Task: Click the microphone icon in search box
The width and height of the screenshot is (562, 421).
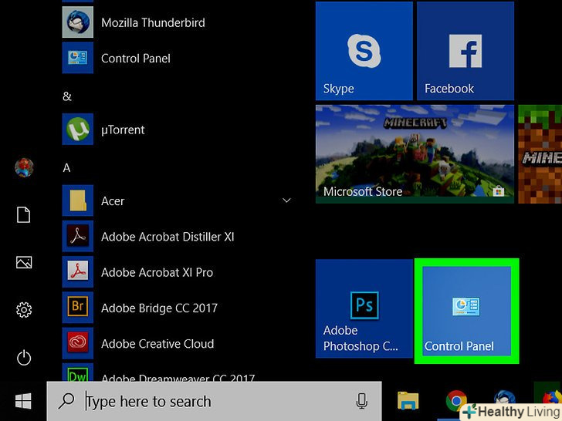Action: [361, 401]
